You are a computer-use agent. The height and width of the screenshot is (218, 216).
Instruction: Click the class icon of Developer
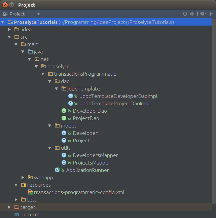point(64,133)
